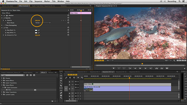Select the Slip tool

61,88
